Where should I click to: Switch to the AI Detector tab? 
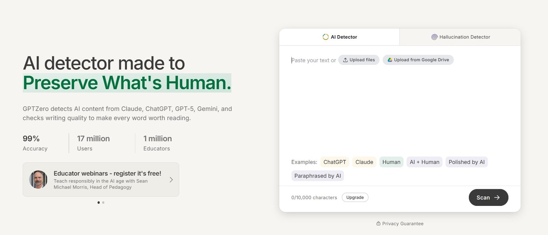[x=339, y=37]
